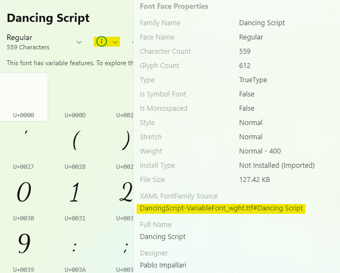Click the Not Installed (Imported) install type
Image resolution: width=340 pixels, height=273 pixels.
pos(277,165)
